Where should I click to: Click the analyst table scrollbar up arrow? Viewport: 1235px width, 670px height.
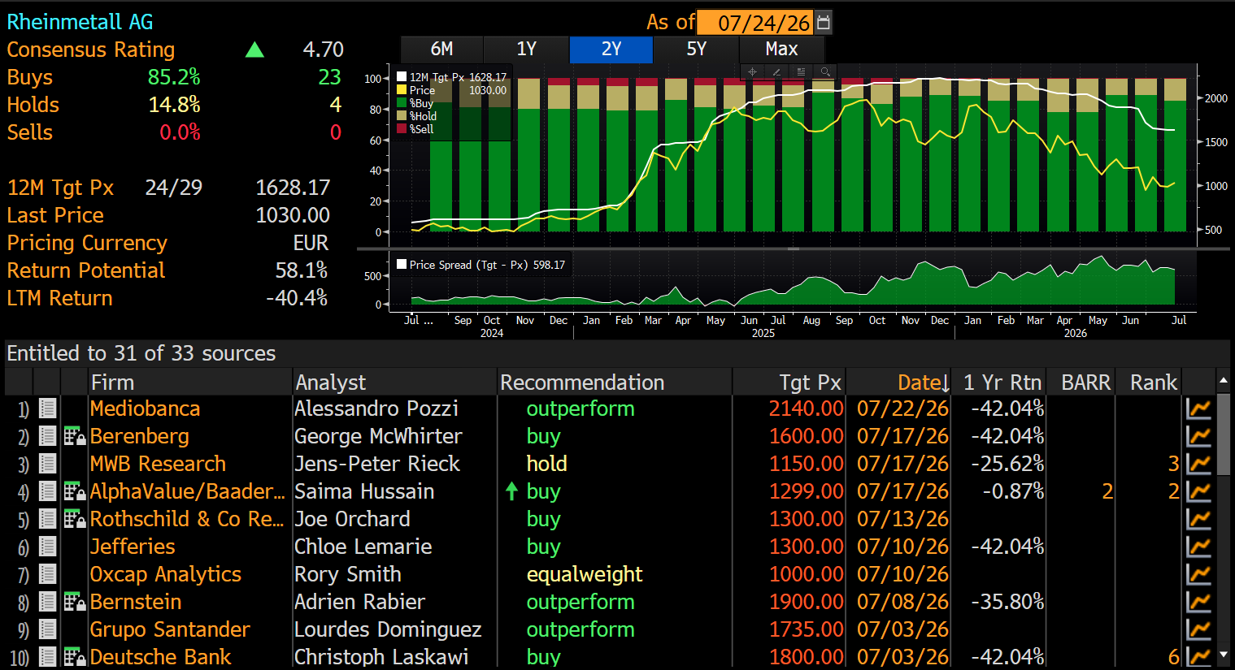coord(1223,381)
